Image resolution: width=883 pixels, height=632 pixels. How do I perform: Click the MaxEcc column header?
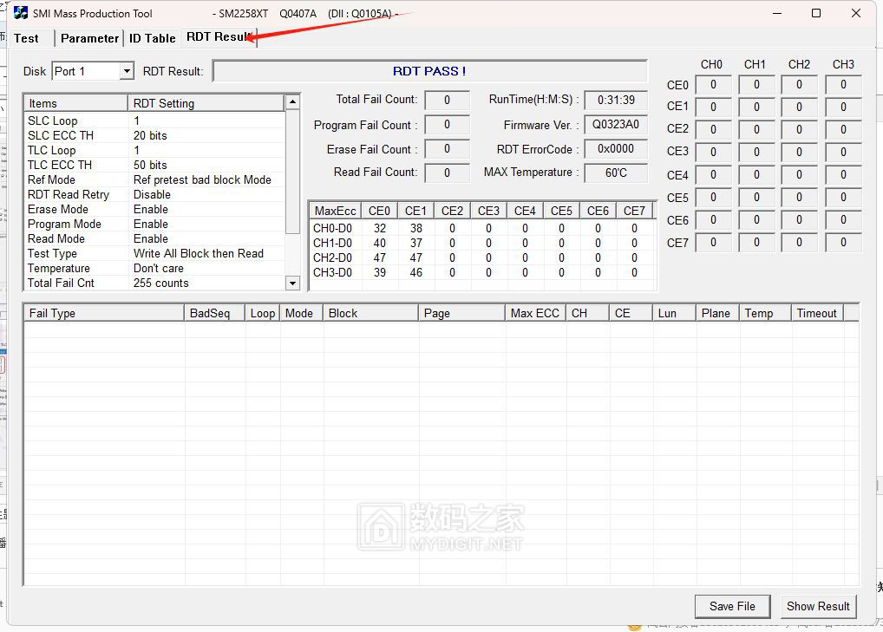tap(336, 211)
